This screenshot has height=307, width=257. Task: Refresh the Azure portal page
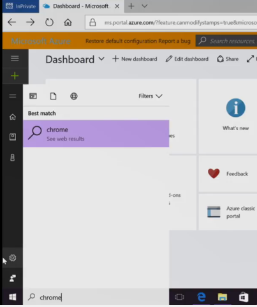49,22
